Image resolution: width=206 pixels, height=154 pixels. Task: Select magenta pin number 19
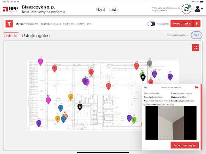tap(48, 101)
